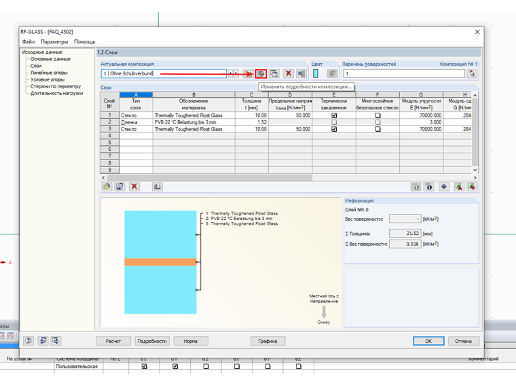516x387 pixels.
Task: Toggle the uY checkbox in the background table
Action: click(x=175, y=366)
